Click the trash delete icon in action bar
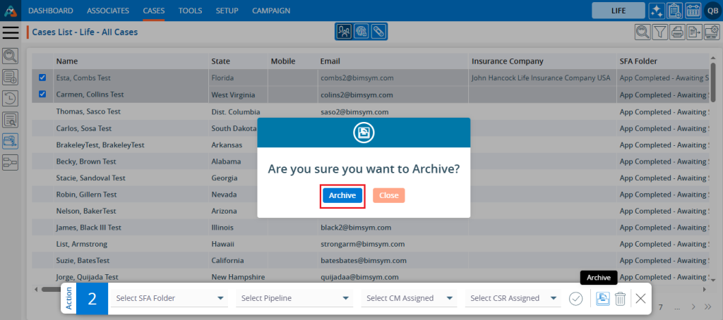 coord(620,298)
